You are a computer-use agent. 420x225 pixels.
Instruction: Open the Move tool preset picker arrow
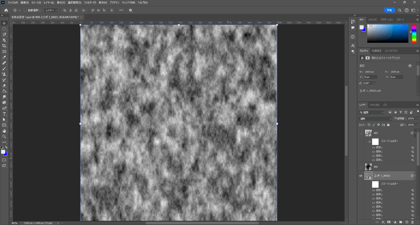[x=20, y=10]
